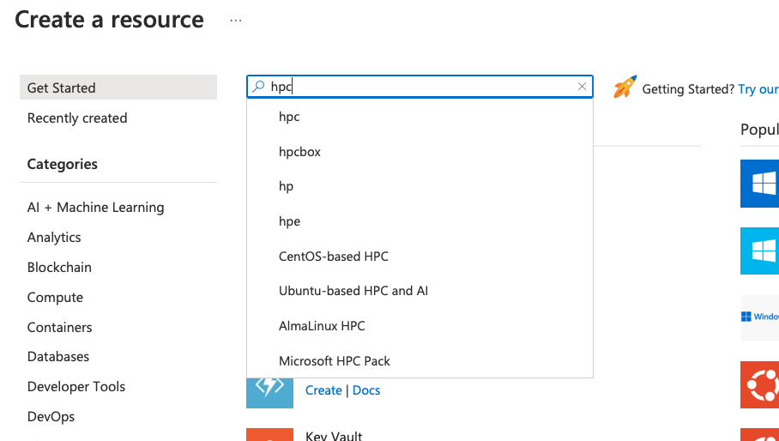The image size is (779, 441).
Task: Click the orange Ubuntu logo icon
Action: [760, 384]
